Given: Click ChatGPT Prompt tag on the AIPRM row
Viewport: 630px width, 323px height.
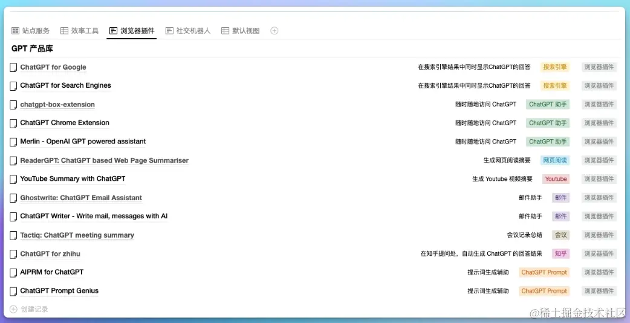Looking at the screenshot, I should click(544, 272).
